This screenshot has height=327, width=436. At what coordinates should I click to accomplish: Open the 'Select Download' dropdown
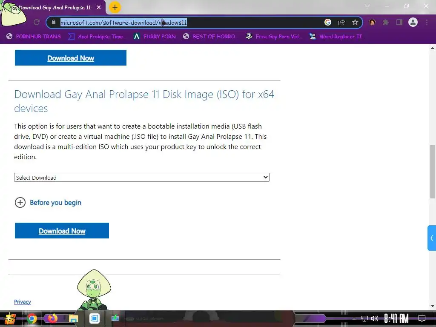(142, 178)
